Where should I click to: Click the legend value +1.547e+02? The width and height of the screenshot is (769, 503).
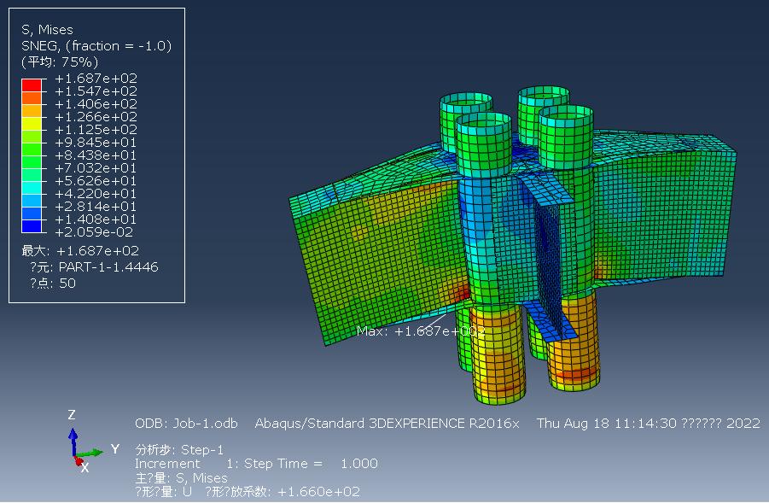click(96, 91)
